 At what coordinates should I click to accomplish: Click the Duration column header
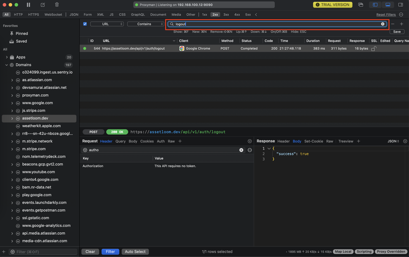tap(313, 41)
